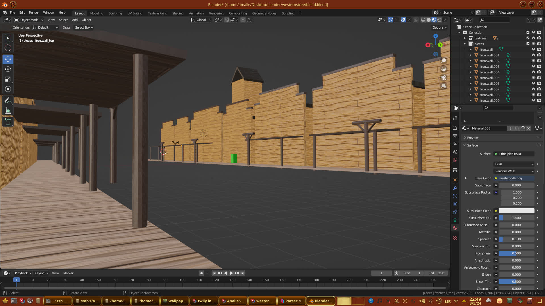This screenshot has height=306, width=545.
Task: Open the Object Mode dropdown
Action: pyautogui.click(x=29, y=20)
